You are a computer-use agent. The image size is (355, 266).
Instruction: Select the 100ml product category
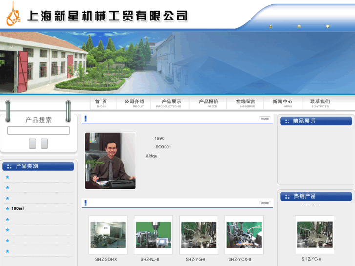18,208
